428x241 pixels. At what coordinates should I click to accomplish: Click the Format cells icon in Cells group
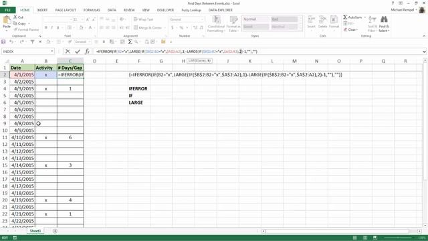[x=334, y=19]
